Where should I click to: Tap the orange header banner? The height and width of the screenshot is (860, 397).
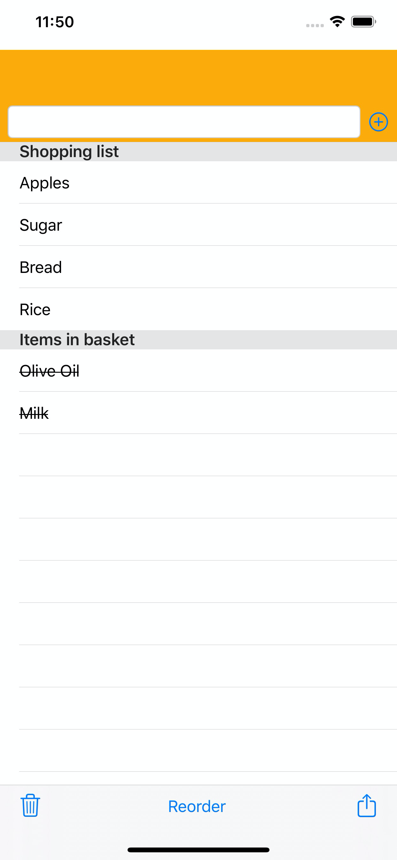tap(198, 78)
